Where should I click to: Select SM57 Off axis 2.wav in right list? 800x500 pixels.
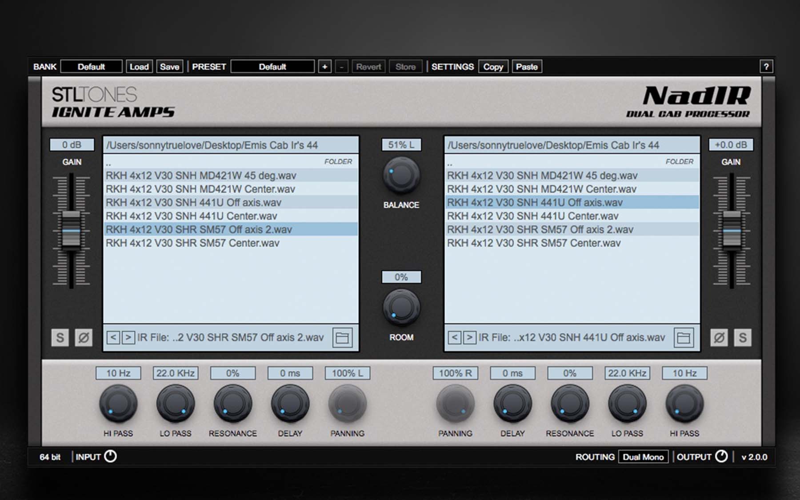click(x=572, y=229)
